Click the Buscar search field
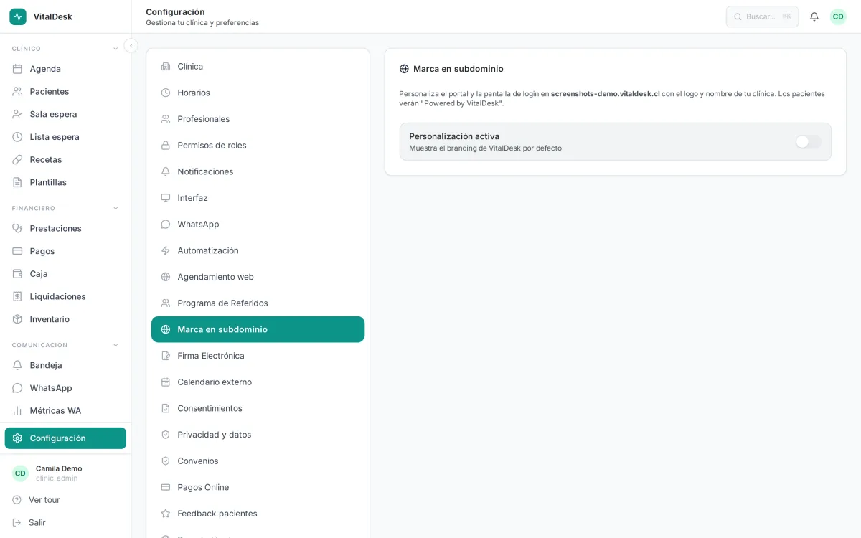 (x=762, y=16)
